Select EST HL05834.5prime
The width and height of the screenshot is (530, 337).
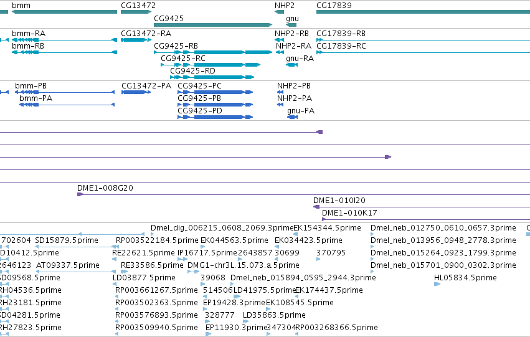465,278
